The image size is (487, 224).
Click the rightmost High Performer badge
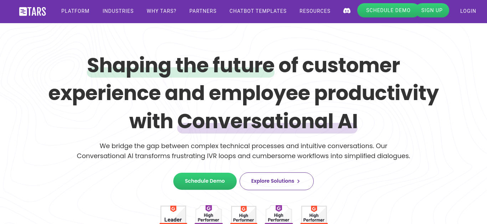point(314,215)
